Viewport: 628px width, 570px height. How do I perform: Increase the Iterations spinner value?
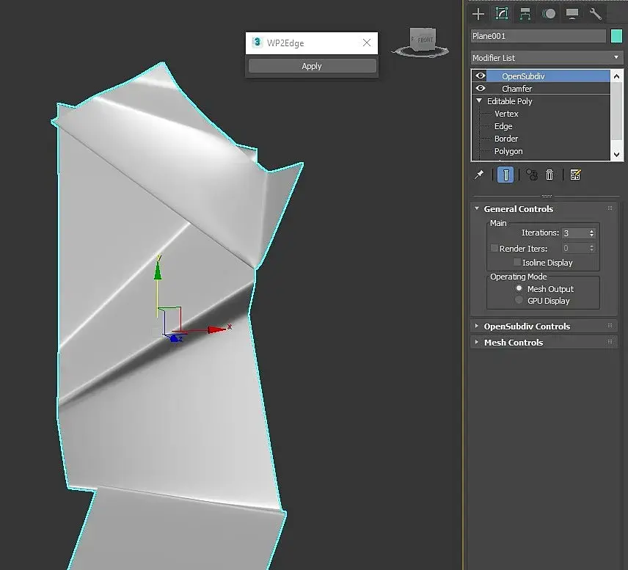(591, 231)
